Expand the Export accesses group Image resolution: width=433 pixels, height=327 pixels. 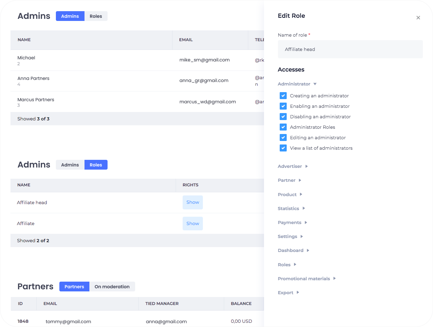coord(288,292)
